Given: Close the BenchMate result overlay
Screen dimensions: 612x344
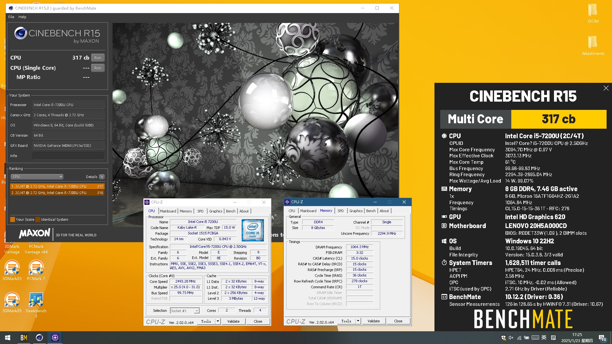Looking at the screenshot, I should click(x=606, y=88).
